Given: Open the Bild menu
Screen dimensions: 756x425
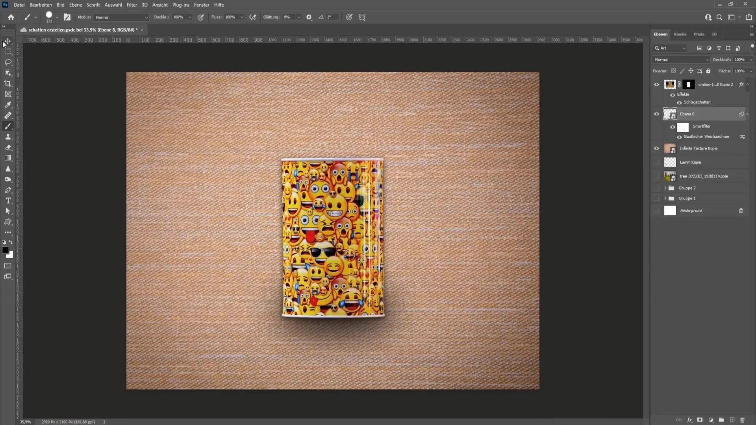Looking at the screenshot, I should tap(60, 5).
